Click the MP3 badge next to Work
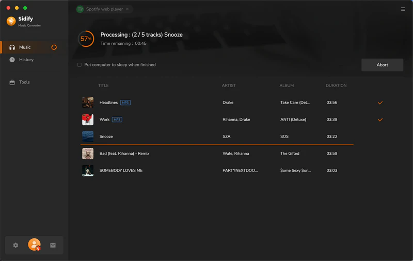 pos(117,120)
